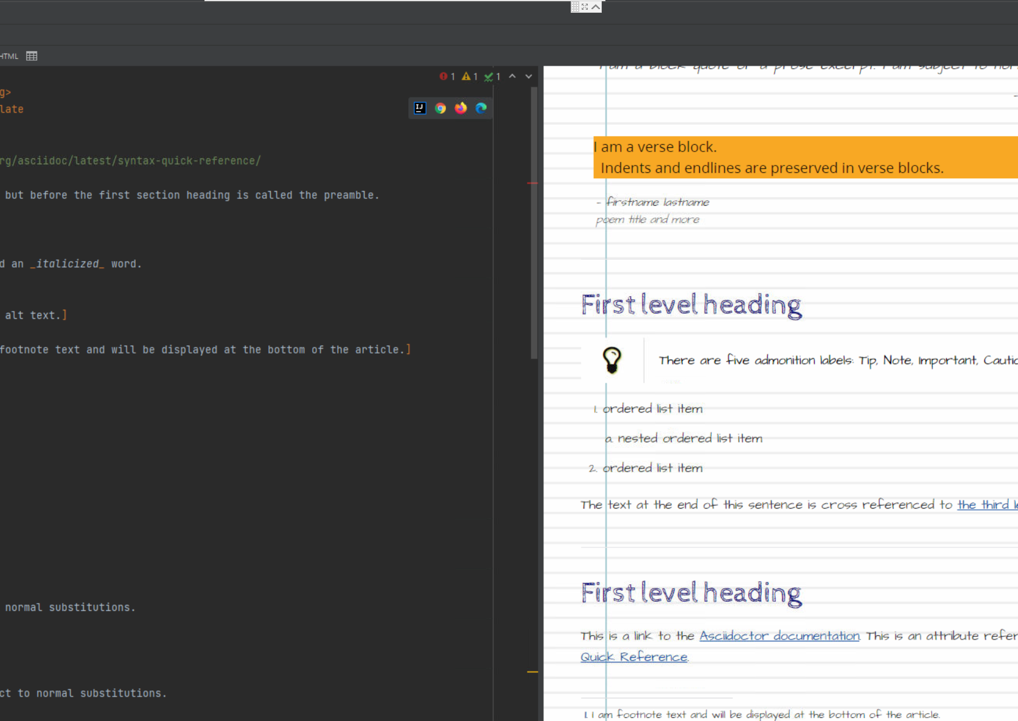
Task: Follow the cross reference to the third level heading
Action: coord(986,505)
